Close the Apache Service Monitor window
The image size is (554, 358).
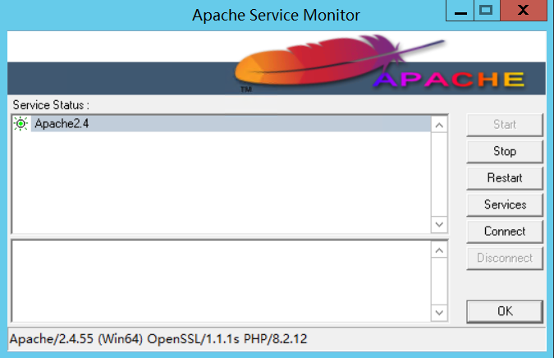point(524,11)
